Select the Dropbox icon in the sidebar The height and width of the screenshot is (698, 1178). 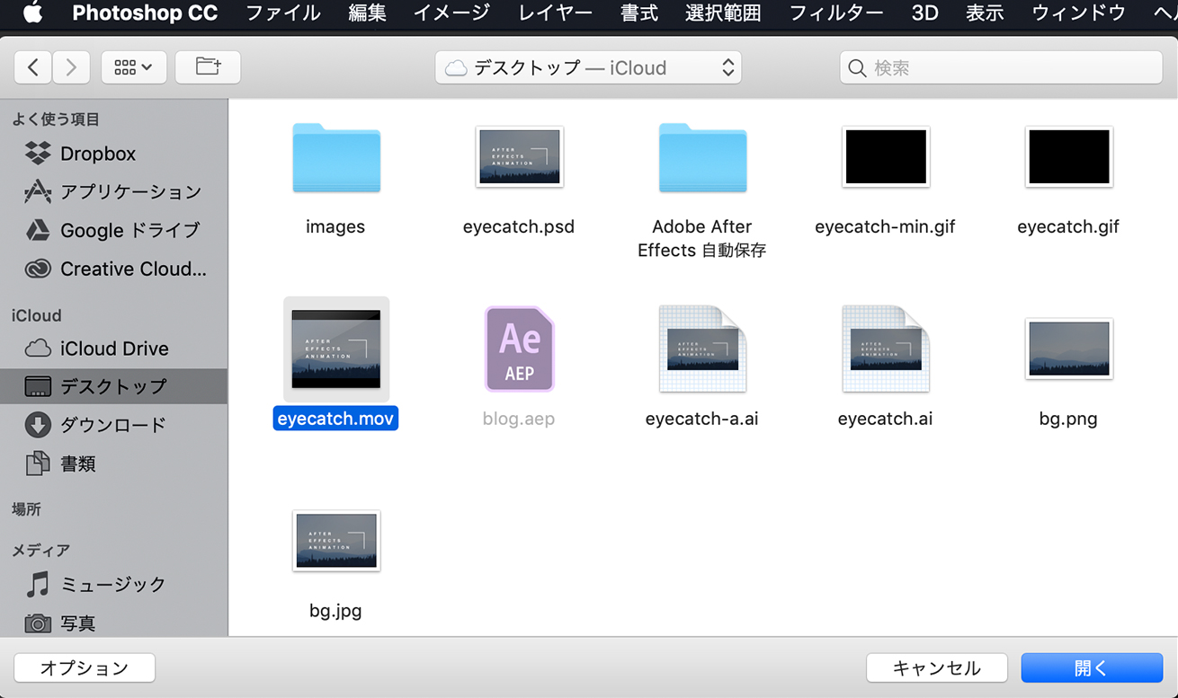(38, 154)
